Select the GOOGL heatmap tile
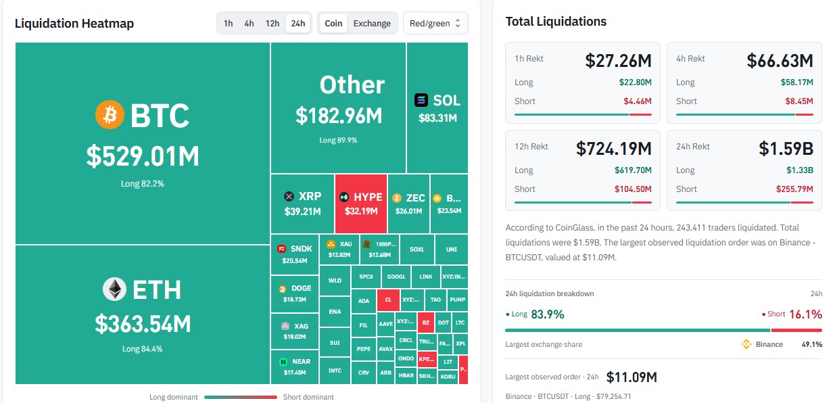Viewport: 833px width, 403px height. [x=397, y=277]
